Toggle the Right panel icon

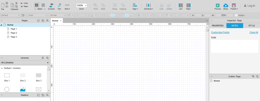point(188,5)
